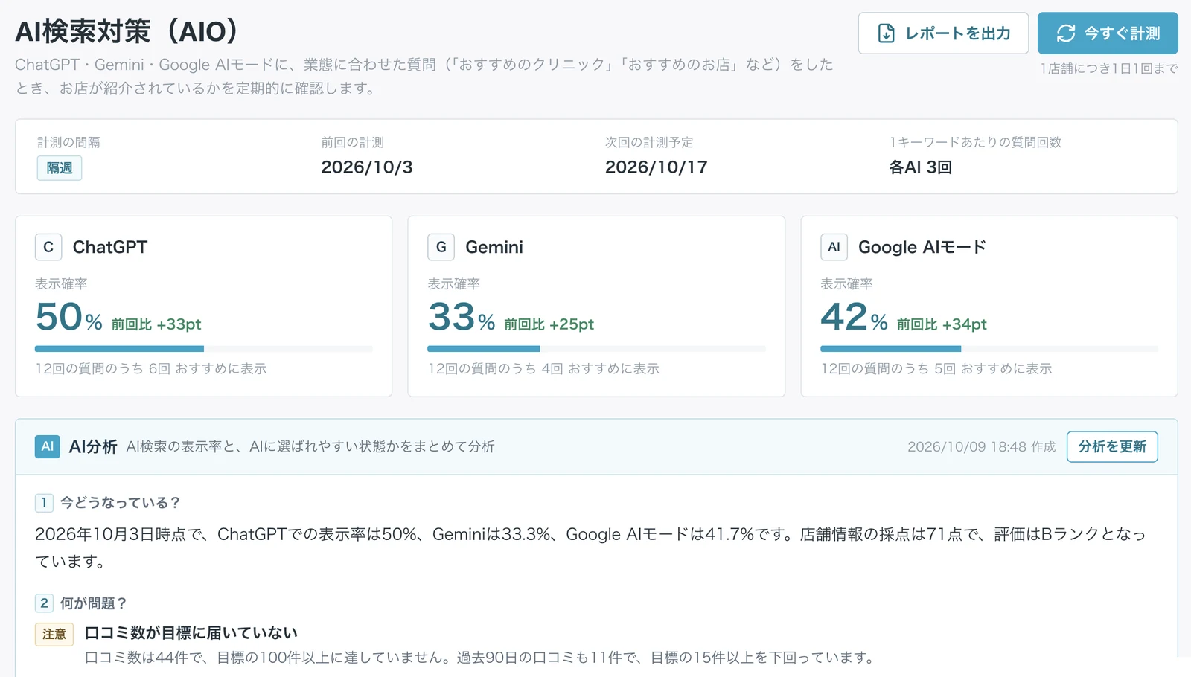Click '12回の質問のうち 4回 おすすめに表示'
Image resolution: width=1191 pixels, height=677 pixels.
point(543,368)
